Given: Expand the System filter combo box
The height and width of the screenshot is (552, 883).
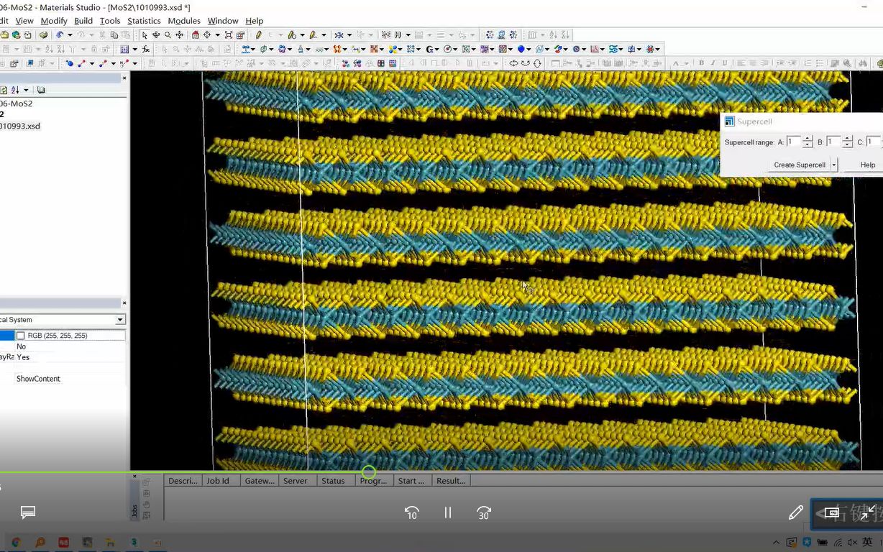Looking at the screenshot, I should [x=120, y=320].
